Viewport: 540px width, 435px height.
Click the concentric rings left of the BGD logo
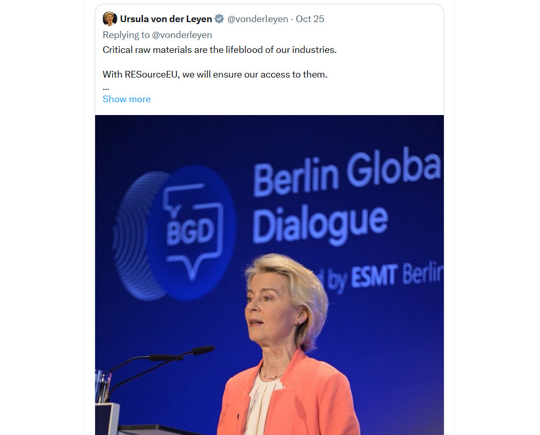(136, 236)
